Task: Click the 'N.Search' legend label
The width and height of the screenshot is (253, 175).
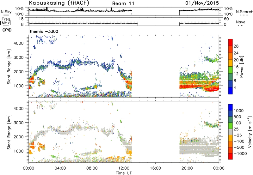Action: pos(244,12)
